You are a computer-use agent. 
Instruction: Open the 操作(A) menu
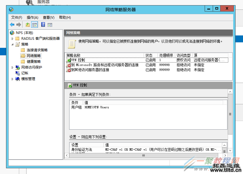(x=32, y=17)
